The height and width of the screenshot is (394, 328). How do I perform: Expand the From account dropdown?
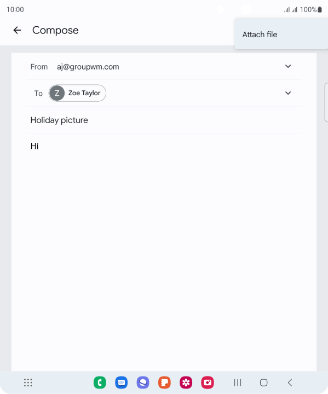(x=288, y=66)
